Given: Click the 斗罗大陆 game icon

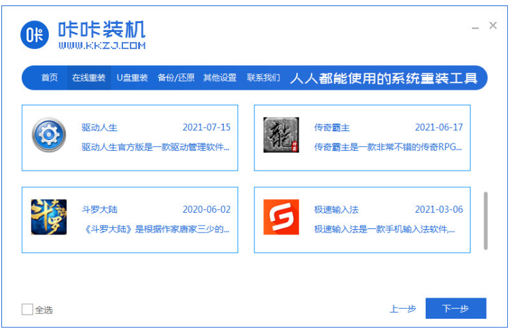Looking at the screenshot, I should pyautogui.click(x=49, y=217).
